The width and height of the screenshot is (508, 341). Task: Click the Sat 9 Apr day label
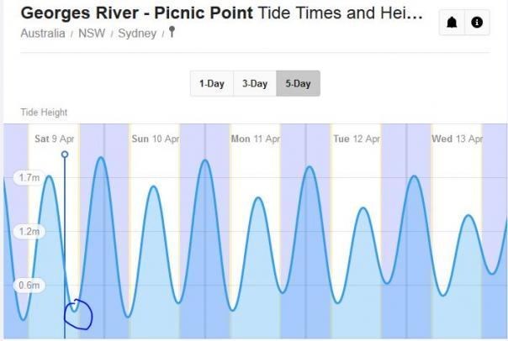(55, 139)
